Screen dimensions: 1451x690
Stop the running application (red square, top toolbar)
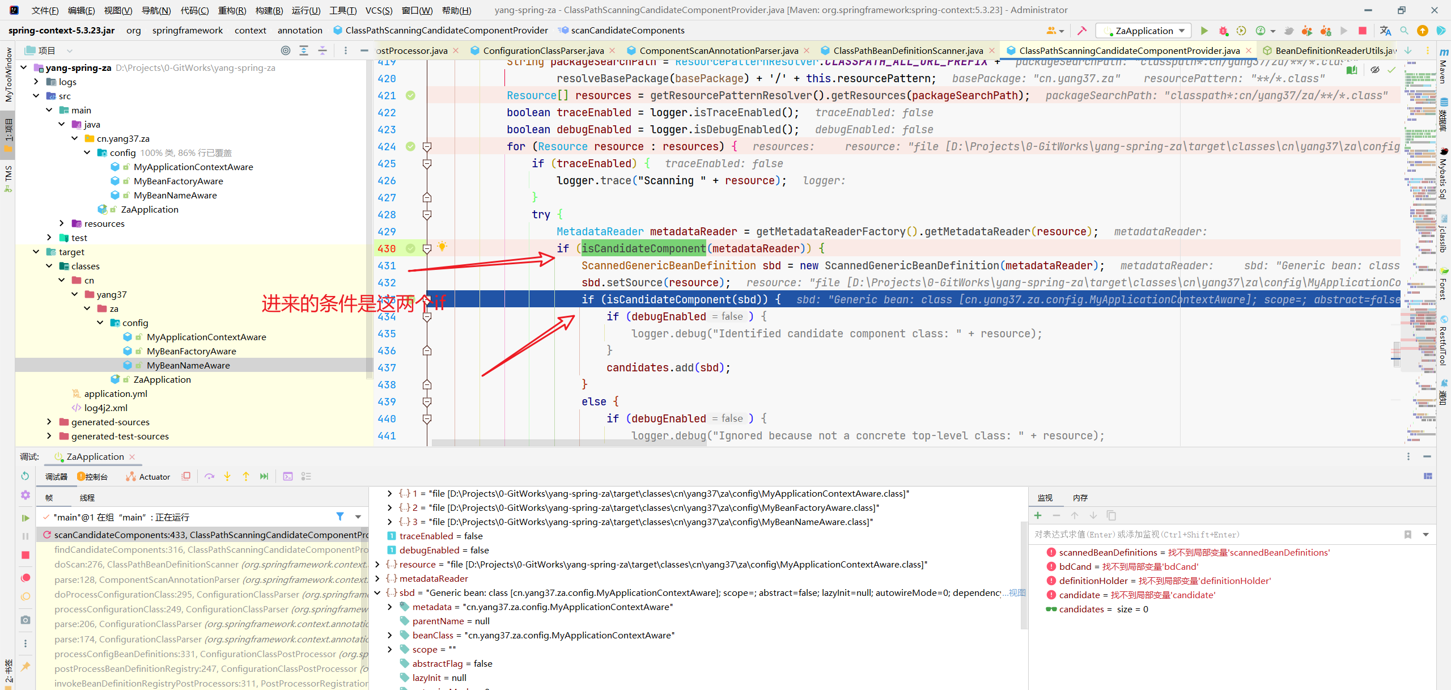pos(1363,31)
